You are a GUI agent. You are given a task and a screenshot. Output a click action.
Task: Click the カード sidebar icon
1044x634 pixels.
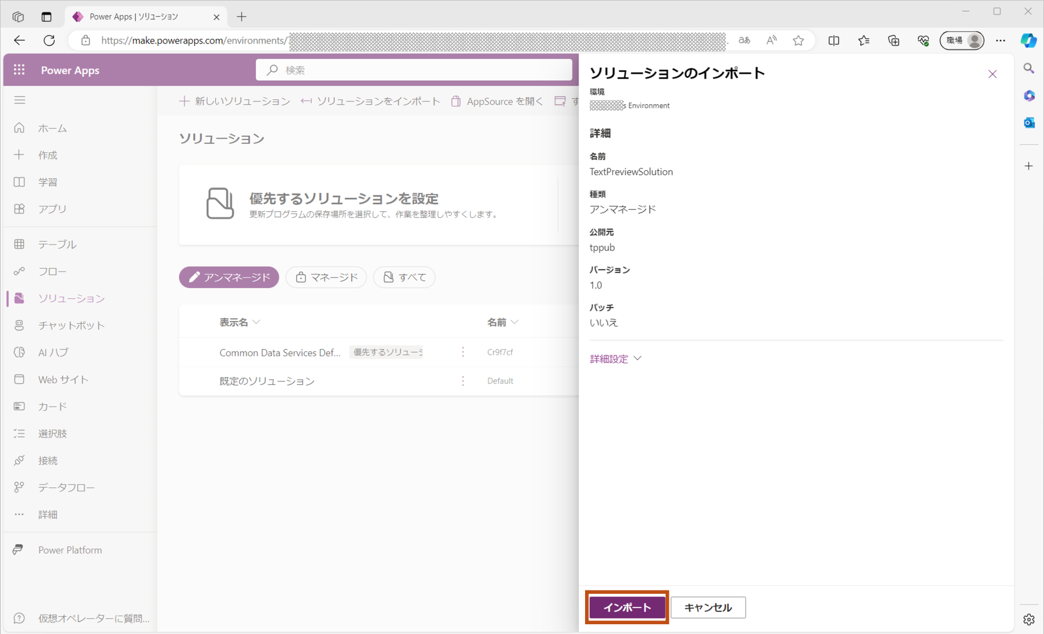20,406
